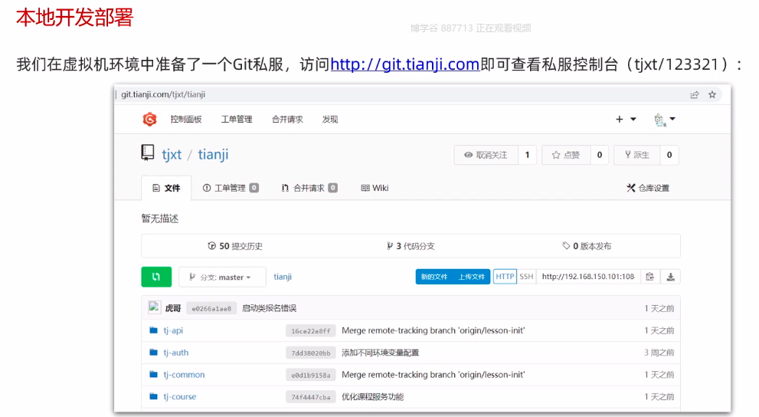This screenshot has height=417, width=759.
Task: Open the 50 提交历史 commits link
Action: tap(235, 246)
